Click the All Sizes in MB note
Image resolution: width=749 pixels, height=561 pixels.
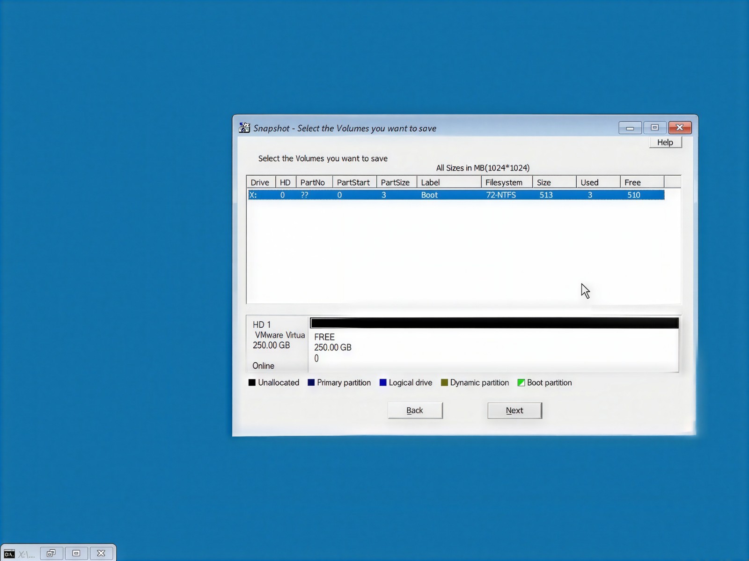click(483, 168)
